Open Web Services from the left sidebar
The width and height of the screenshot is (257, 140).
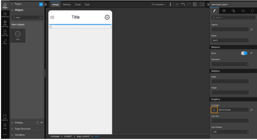[x=5, y=23]
